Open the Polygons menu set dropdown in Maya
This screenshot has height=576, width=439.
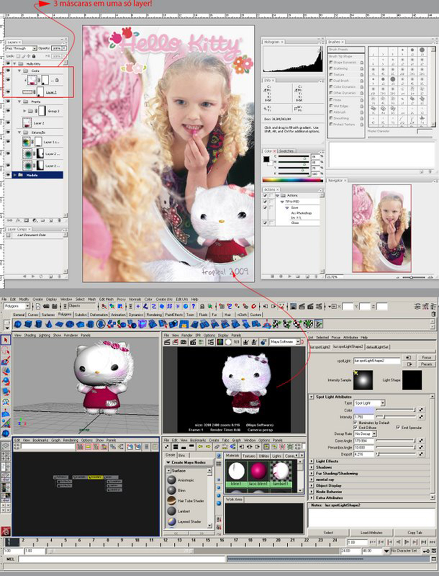pyautogui.click(x=17, y=306)
